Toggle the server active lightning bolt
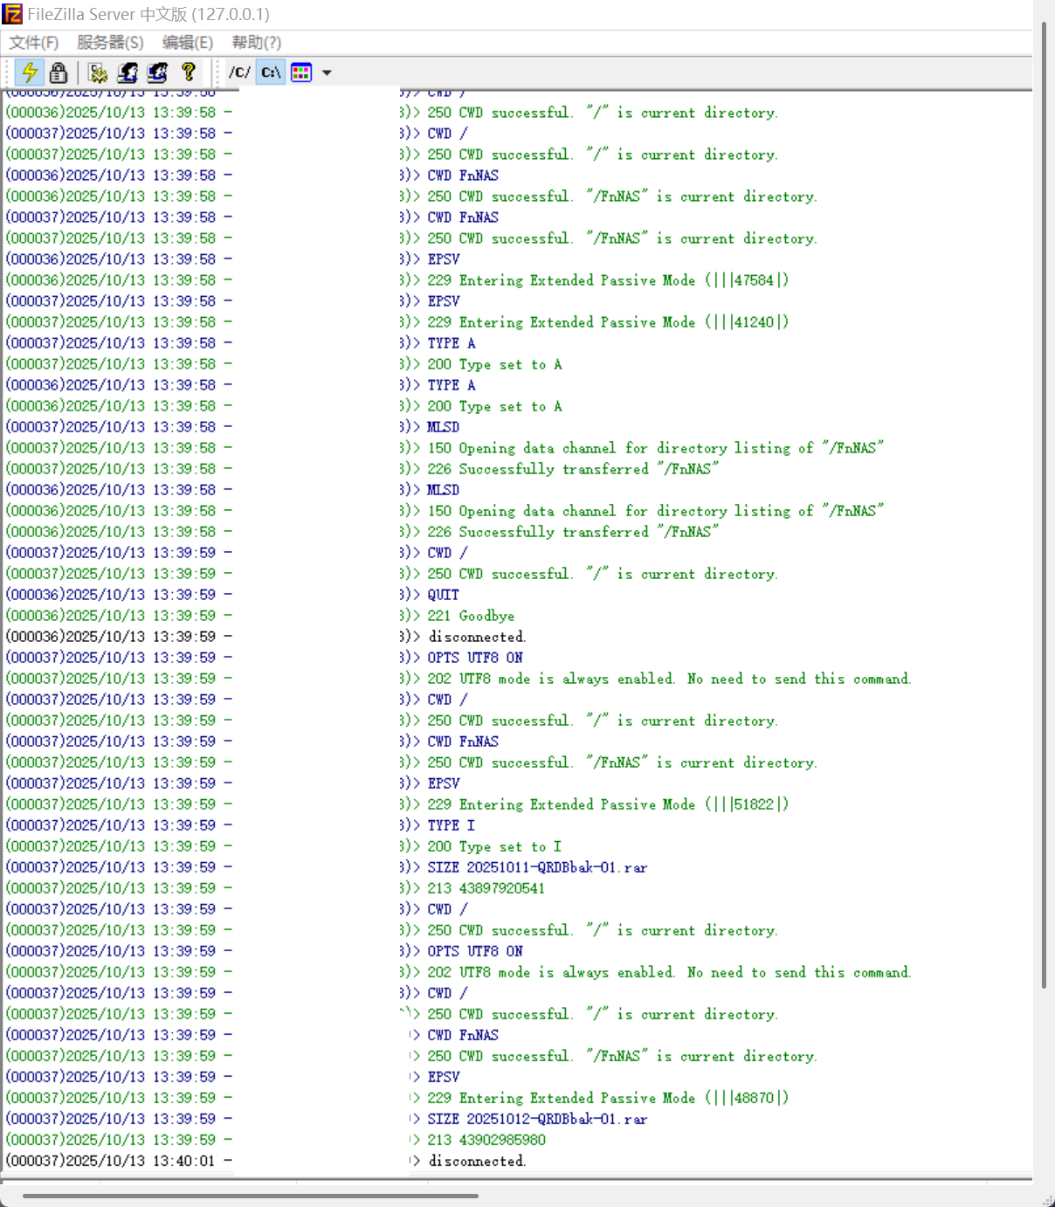 pyautogui.click(x=30, y=72)
